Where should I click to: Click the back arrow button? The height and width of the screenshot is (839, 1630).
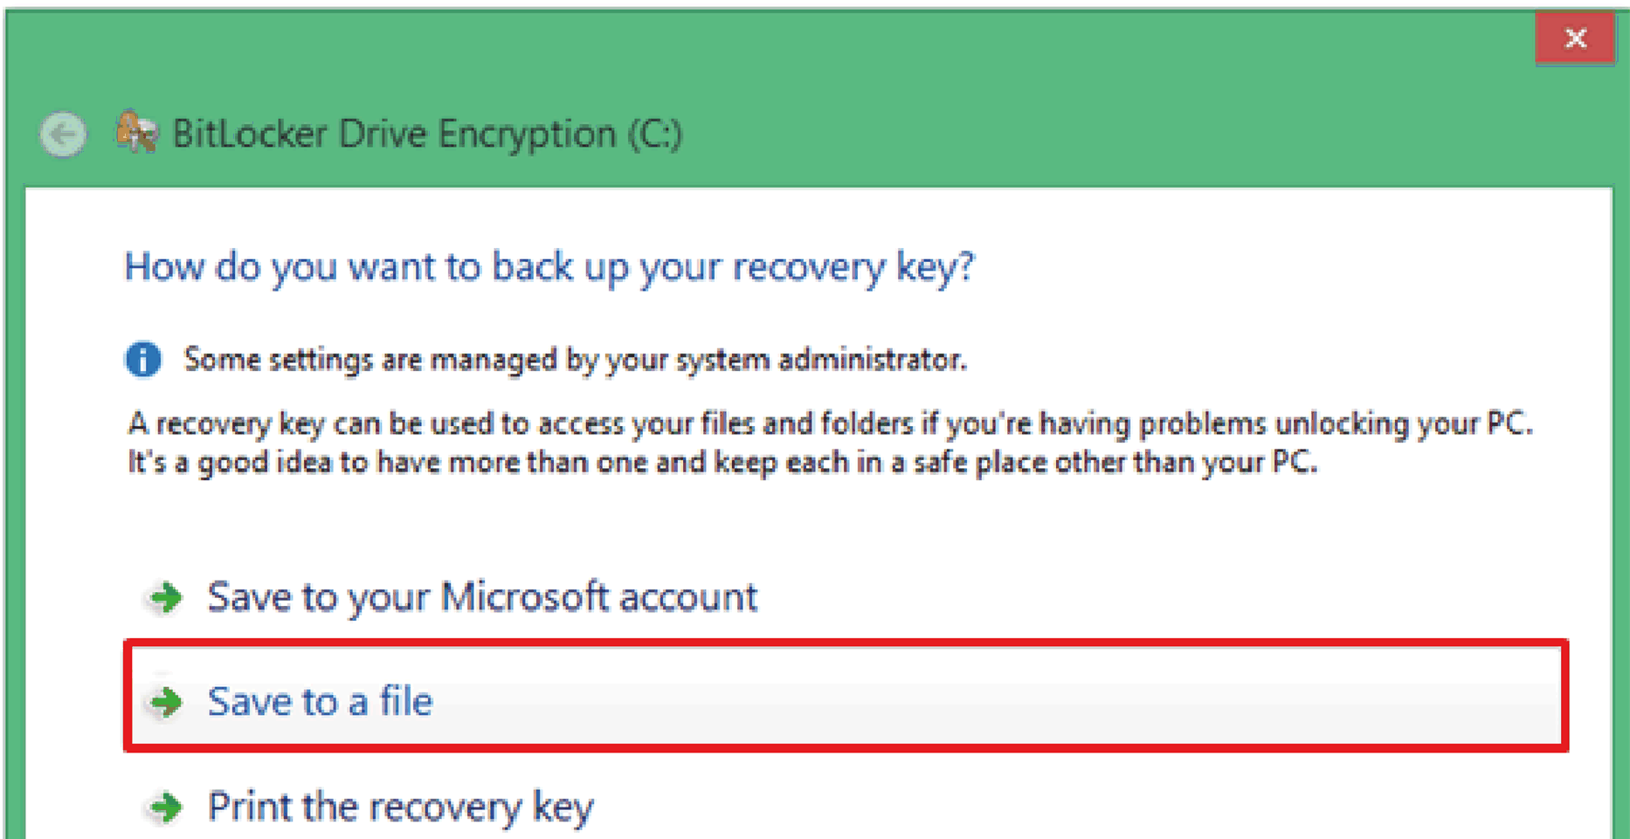[x=63, y=134]
